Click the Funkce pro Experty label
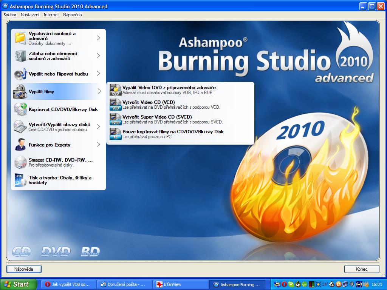Image resolution: width=387 pixels, height=290 pixels. point(50,145)
